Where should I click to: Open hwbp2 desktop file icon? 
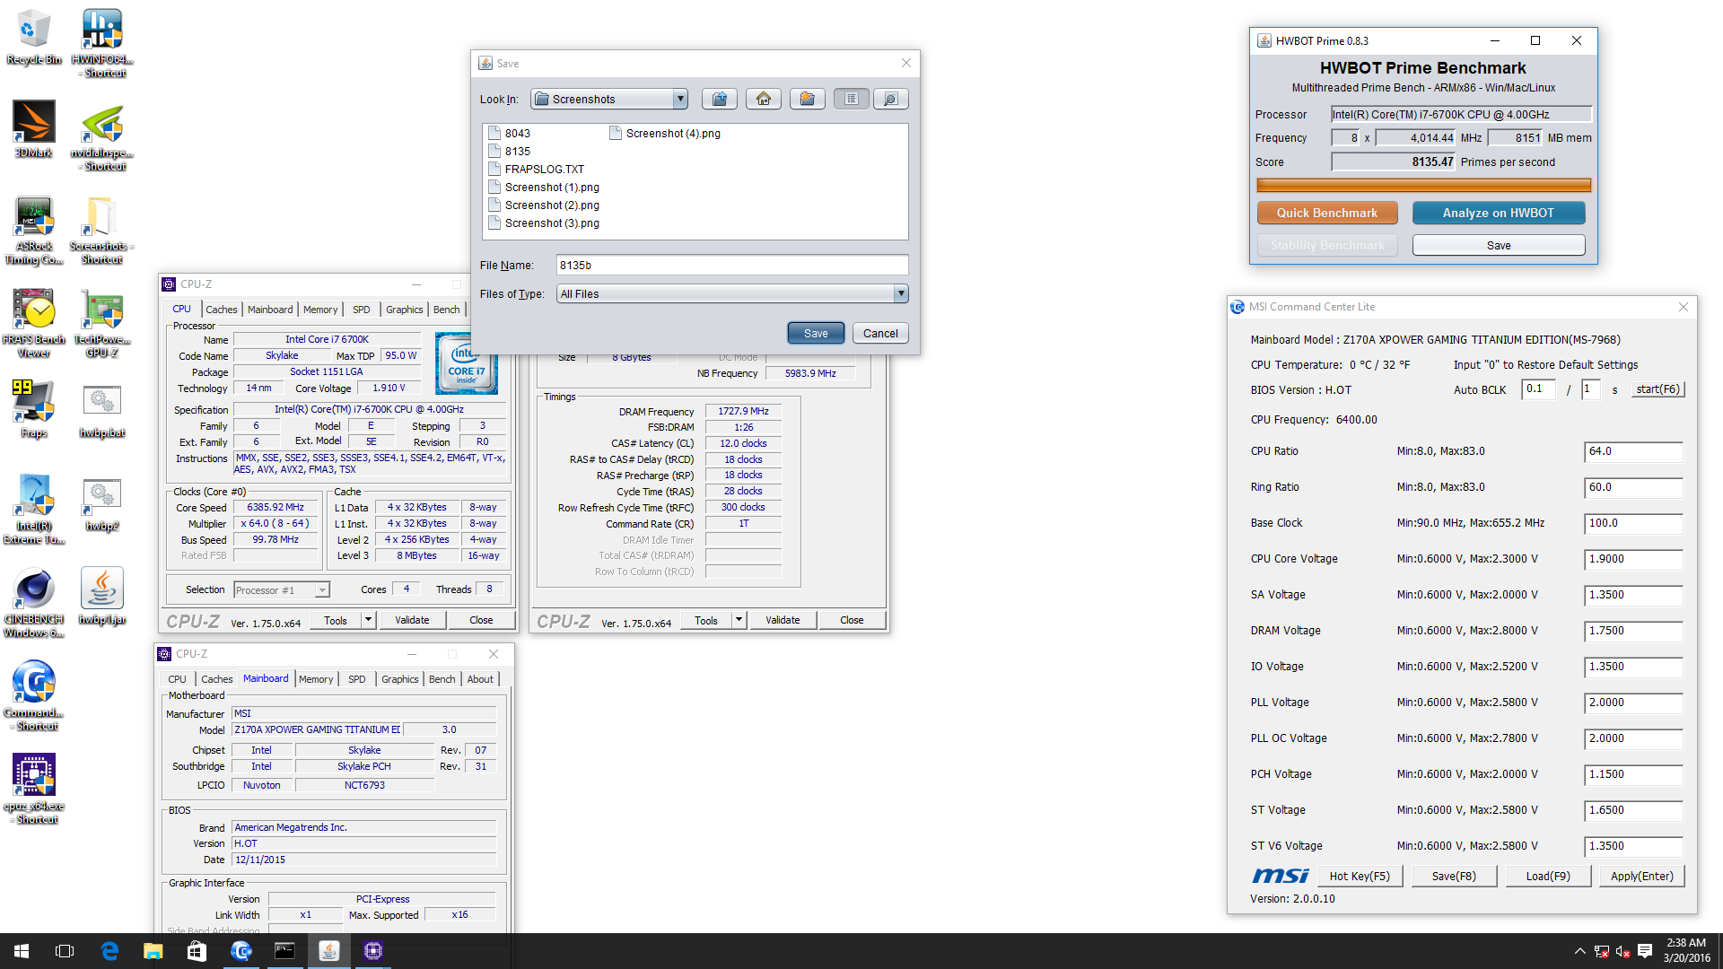pyautogui.click(x=102, y=504)
